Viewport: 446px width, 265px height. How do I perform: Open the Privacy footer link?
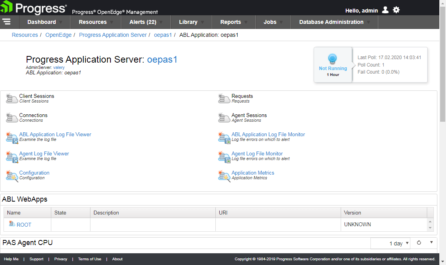pyautogui.click(x=61, y=259)
